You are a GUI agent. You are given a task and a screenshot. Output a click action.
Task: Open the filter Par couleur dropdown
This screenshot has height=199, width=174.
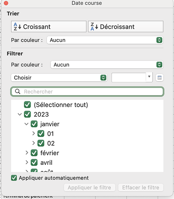tap(107, 64)
